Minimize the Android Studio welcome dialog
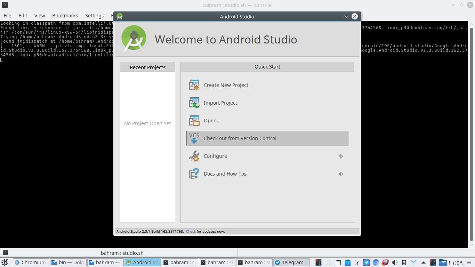Image resolution: width=475 pixels, height=267 pixels. coord(346,16)
